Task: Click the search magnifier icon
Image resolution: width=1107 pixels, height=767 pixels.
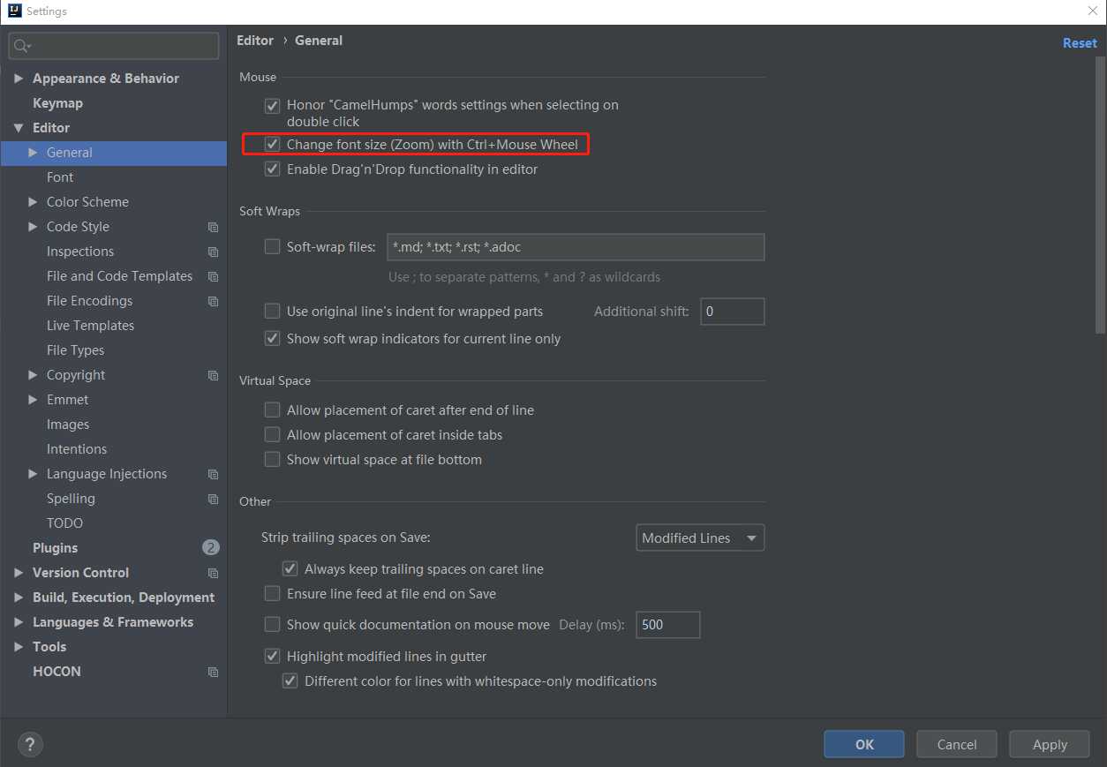Action: pos(21,46)
